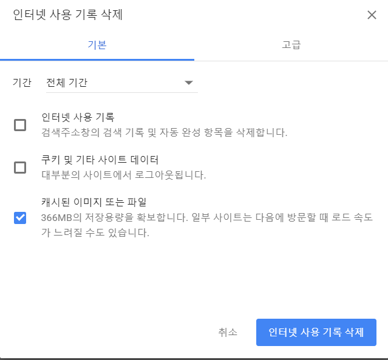388x360 pixels.
Task: Click the 취소 button
Action: coord(228,332)
